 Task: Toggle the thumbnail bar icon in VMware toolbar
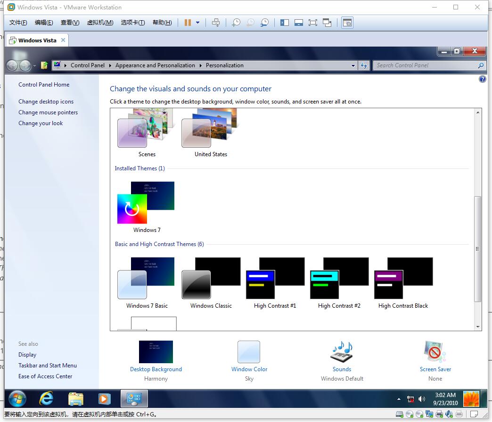299,23
